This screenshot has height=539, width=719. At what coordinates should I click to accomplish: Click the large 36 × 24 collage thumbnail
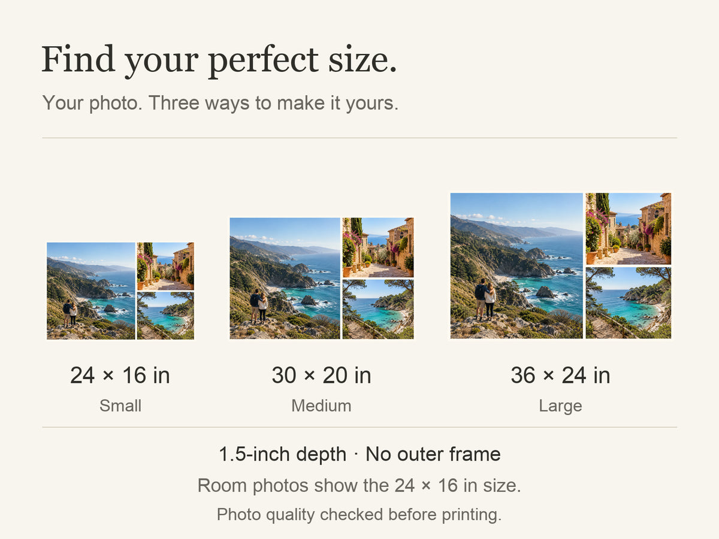pyautogui.click(x=561, y=266)
